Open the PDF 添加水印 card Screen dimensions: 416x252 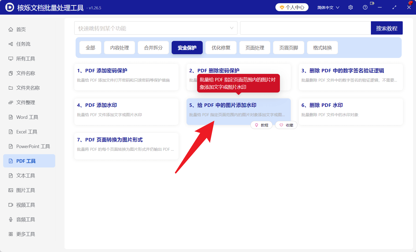pos(126,112)
